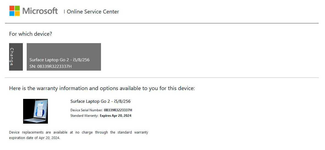Click the Device Serial Number label

point(86,110)
